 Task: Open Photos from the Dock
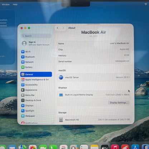tap(33, 147)
